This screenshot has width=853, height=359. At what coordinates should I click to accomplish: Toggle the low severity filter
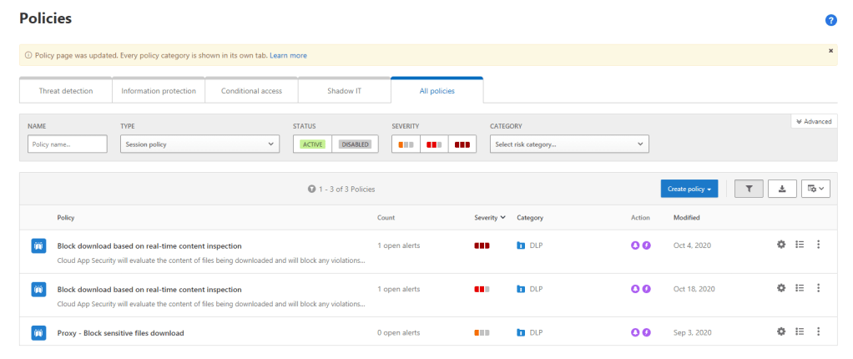click(406, 144)
